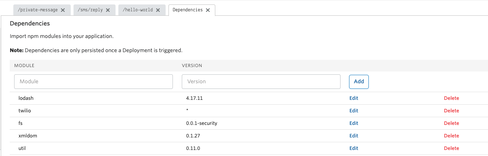Select the lodash module name
This screenshot has width=488, height=156.
[x=26, y=98]
